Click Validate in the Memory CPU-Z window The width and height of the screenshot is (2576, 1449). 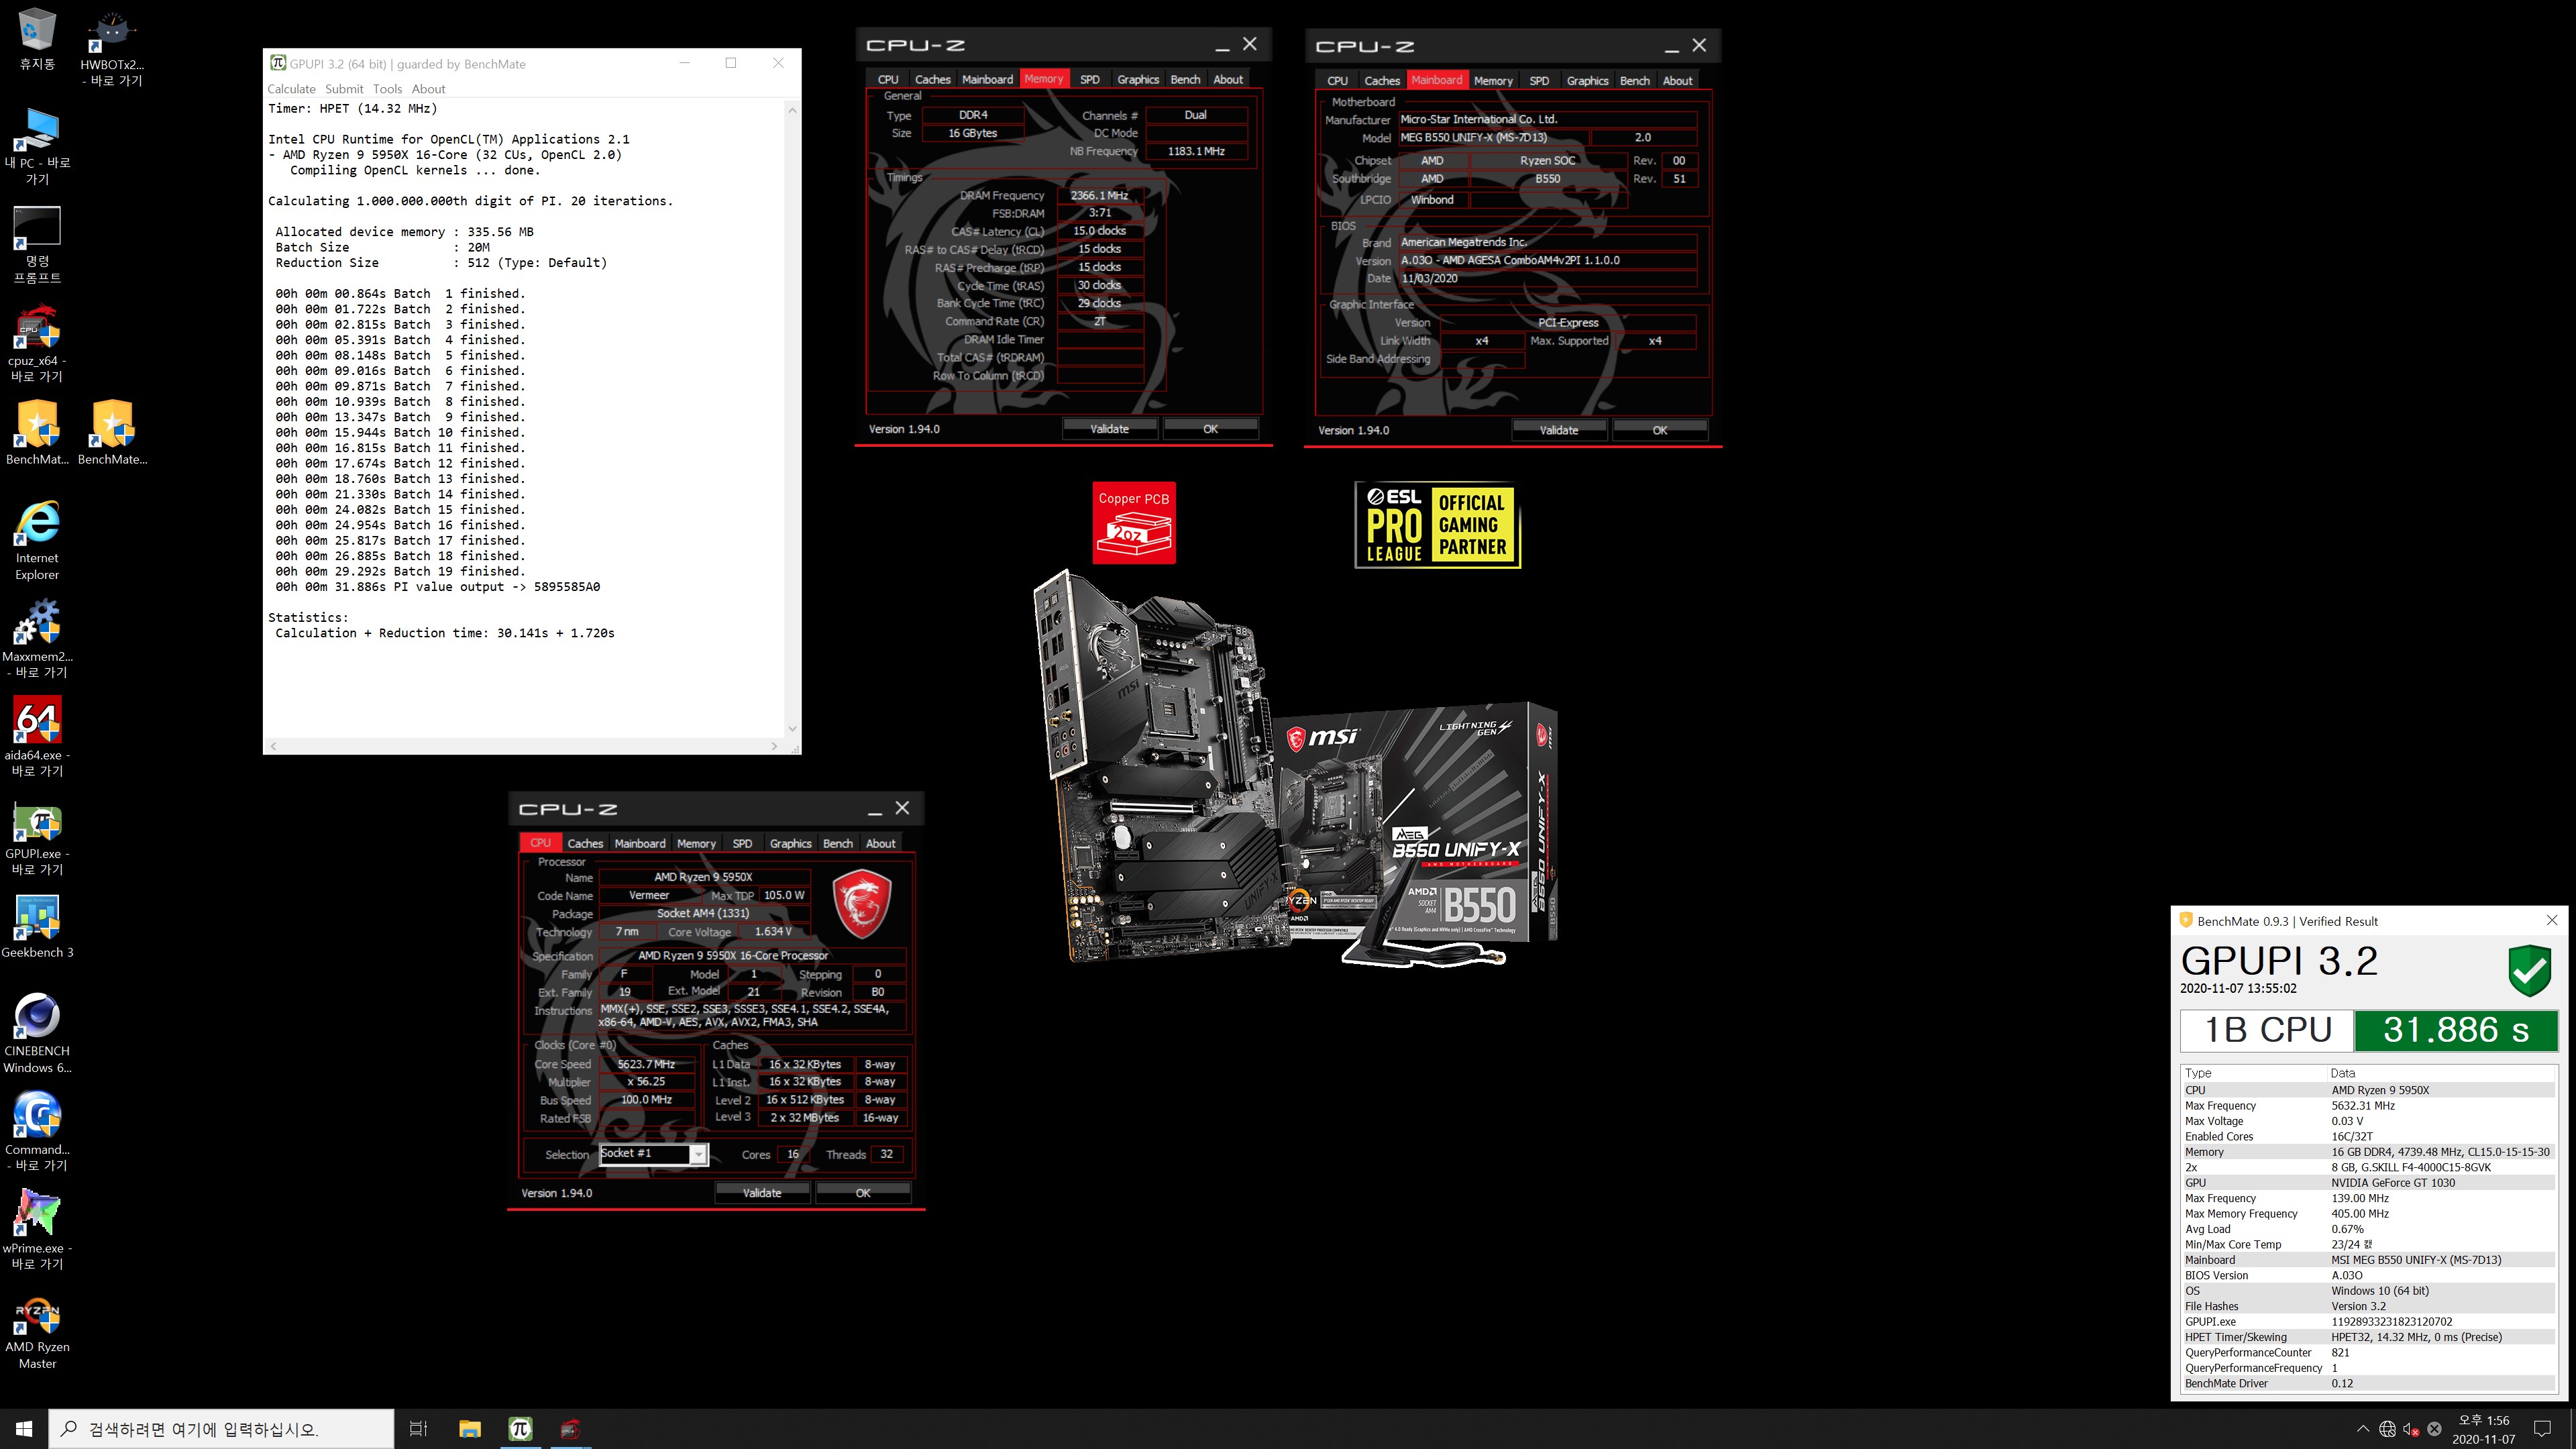(x=1109, y=428)
